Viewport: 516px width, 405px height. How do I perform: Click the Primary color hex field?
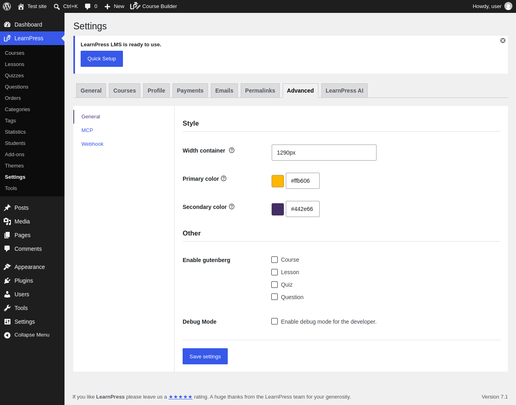point(303,181)
